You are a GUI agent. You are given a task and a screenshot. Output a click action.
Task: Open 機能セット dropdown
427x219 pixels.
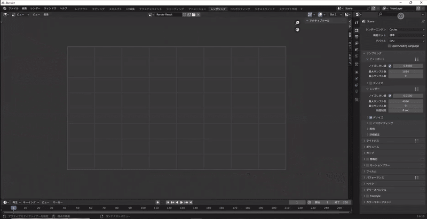click(407, 35)
